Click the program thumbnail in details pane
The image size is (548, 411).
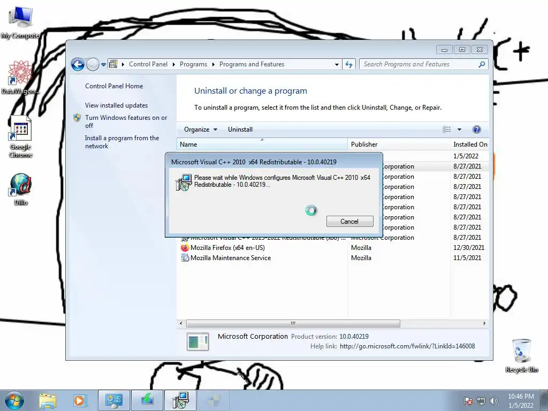pos(198,341)
